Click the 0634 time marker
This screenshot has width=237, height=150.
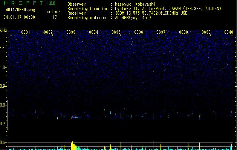coord(93,32)
